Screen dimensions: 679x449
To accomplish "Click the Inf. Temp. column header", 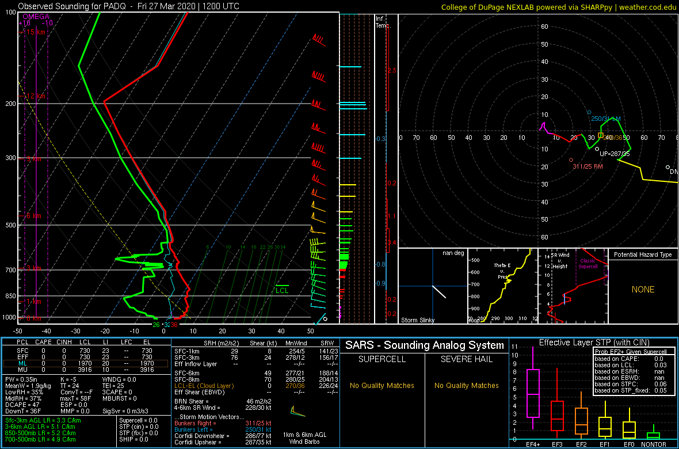I will click(x=383, y=22).
